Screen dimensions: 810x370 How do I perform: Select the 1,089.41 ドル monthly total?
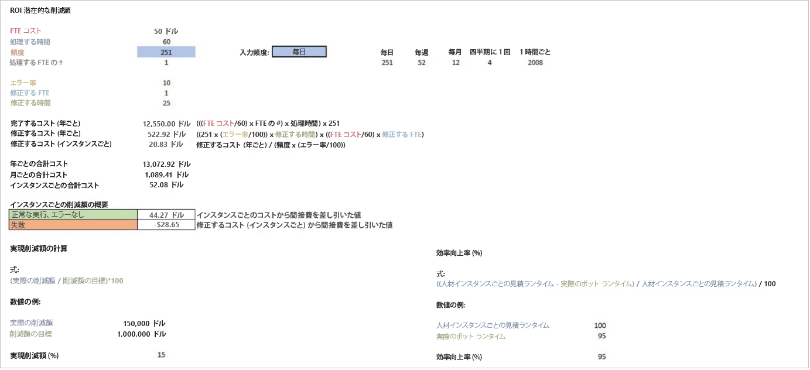click(x=166, y=174)
